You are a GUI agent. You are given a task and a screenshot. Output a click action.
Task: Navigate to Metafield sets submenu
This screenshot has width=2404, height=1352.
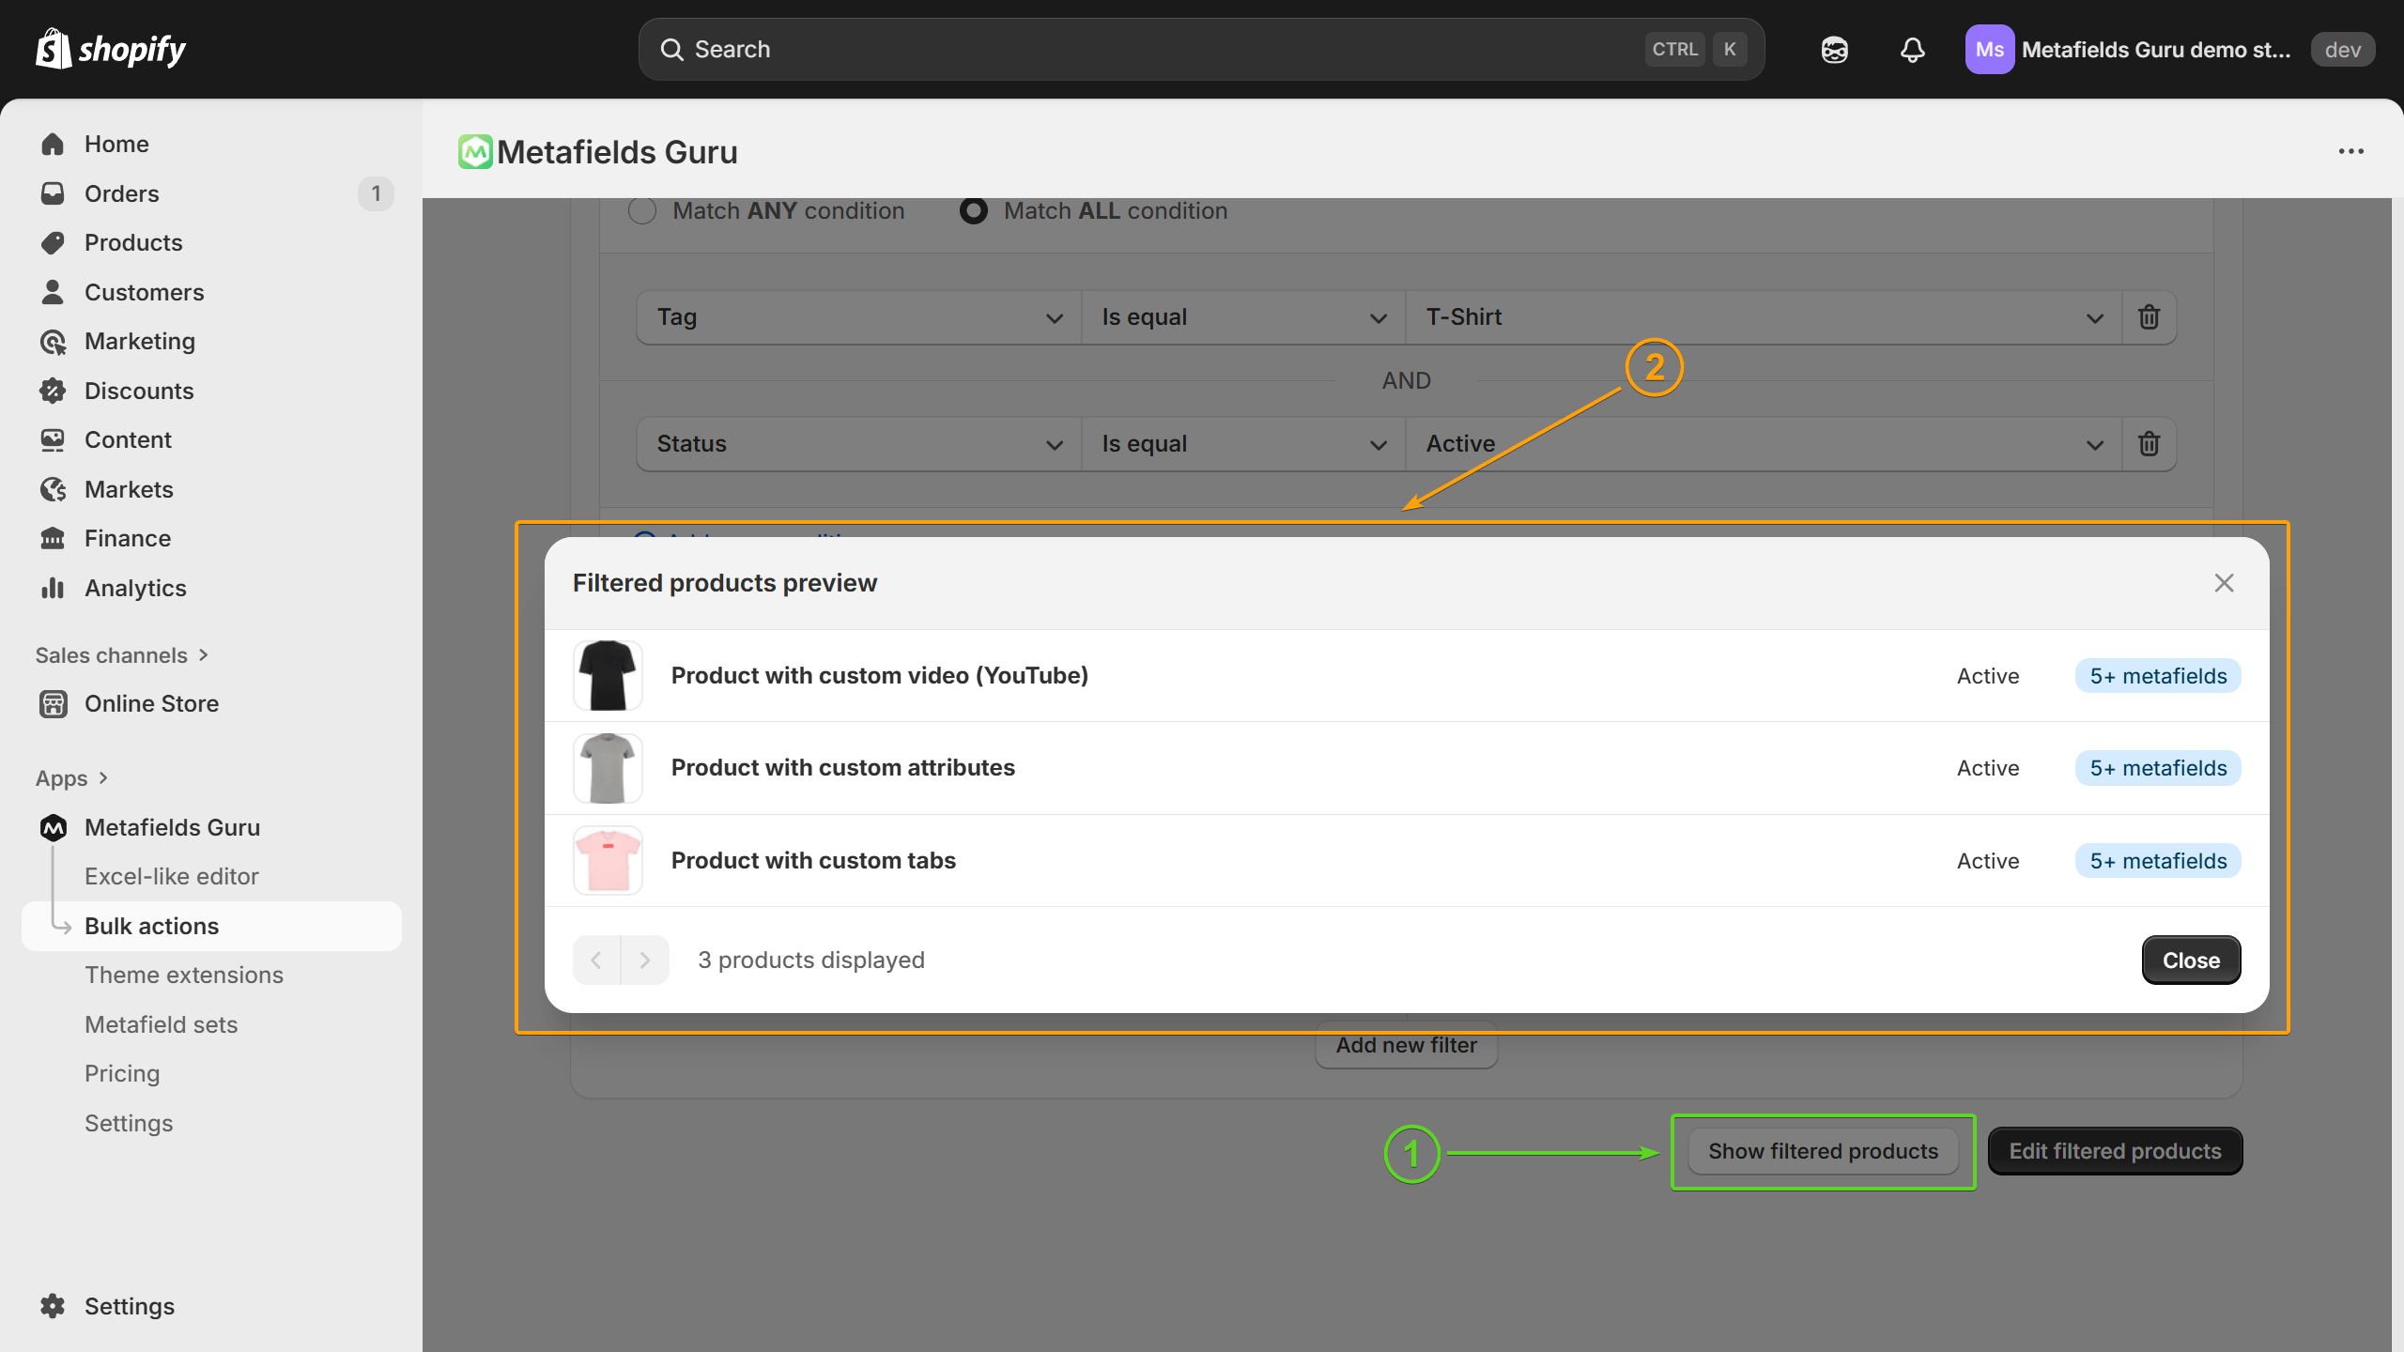161,1024
